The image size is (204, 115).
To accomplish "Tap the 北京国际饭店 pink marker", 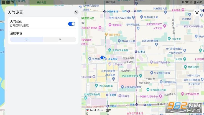I will pos(183,94).
